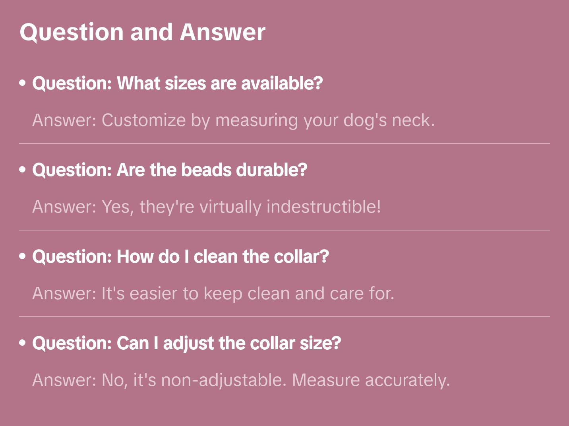Open the "Are the beads durable?" question
The height and width of the screenshot is (426, 569).
tap(170, 170)
